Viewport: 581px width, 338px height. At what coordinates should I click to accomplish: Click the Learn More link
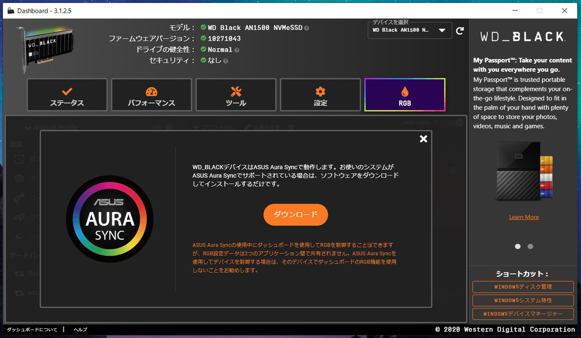[524, 217]
